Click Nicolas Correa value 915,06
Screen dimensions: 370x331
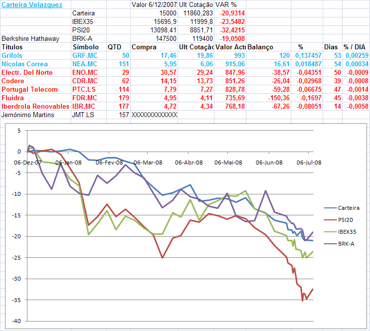click(230, 64)
